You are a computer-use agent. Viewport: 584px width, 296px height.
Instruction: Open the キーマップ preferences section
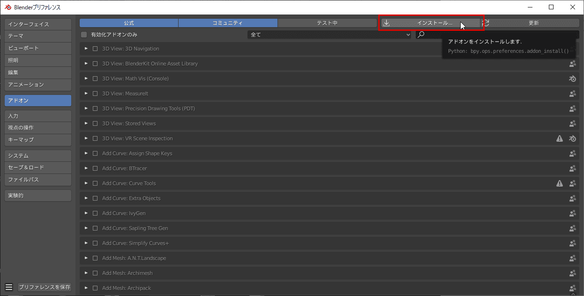(x=38, y=140)
